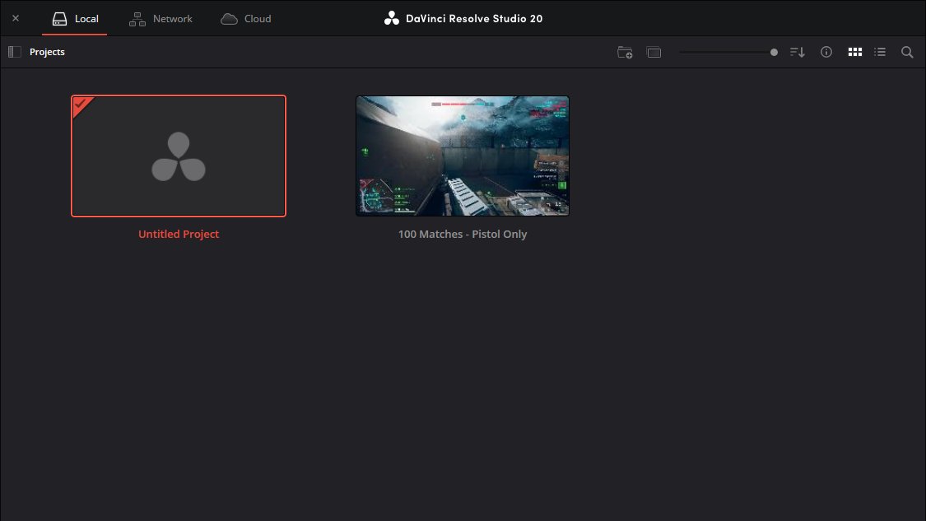
Task: Uncheck Untitled Project's selection checkmark
Action: pyautogui.click(x=81, y=105)
